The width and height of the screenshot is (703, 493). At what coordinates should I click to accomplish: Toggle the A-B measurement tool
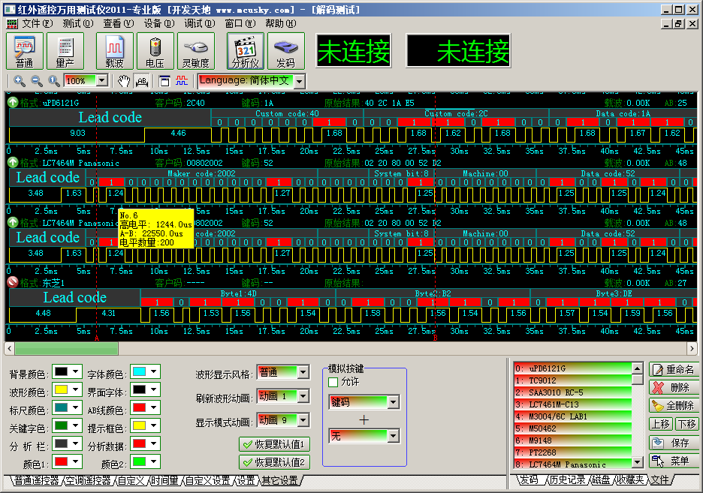coord(141,81)
